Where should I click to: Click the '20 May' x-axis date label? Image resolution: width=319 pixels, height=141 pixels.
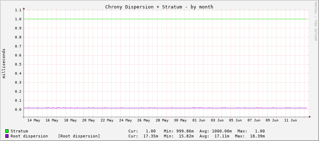coord(89,120)
